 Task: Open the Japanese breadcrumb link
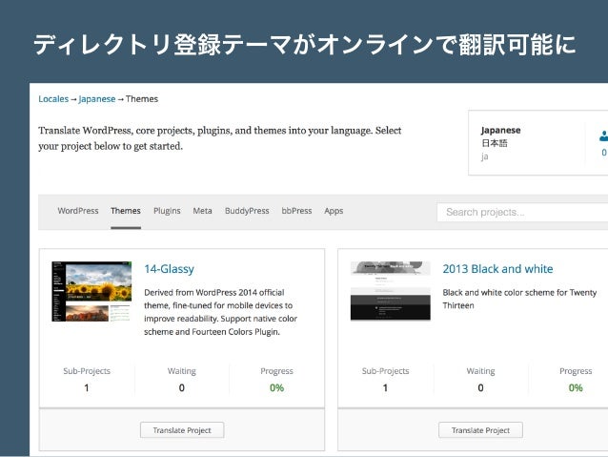(97, 99)
